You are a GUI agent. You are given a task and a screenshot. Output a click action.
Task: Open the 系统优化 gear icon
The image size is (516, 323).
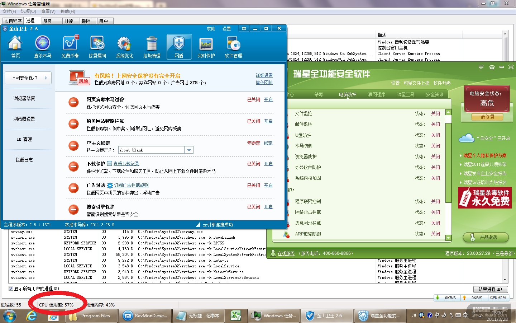click(x=124, y=47)
